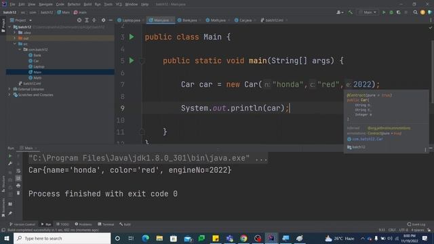Toggle soft-wrap icon in Run console
The height and width of the screenshot is (244, 434).
click(x=18, y=171)
